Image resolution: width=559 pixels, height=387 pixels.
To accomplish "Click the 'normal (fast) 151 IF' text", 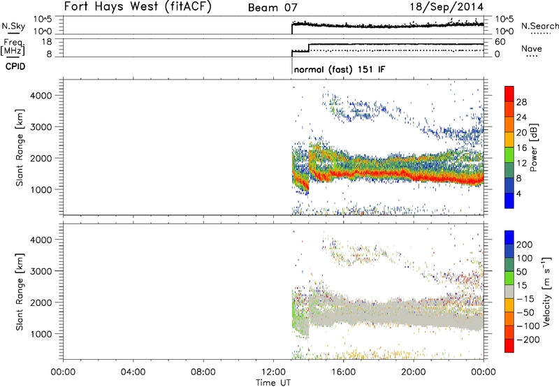I will point(340,69).
